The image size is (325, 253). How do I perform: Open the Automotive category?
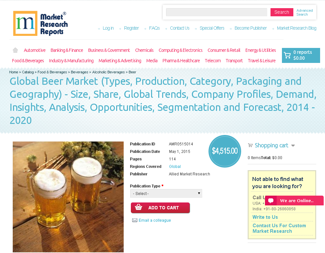tap(35, 50)
